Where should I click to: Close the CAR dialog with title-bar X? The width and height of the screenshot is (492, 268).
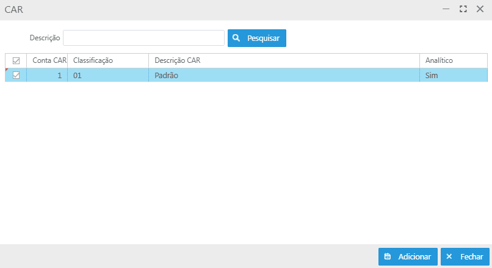(480, 9)
